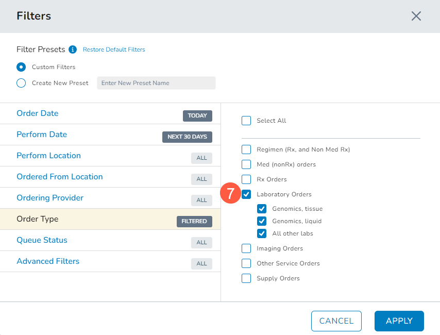
Task: Choose the Create New Preset radio option
Action: tap(21, 83)
